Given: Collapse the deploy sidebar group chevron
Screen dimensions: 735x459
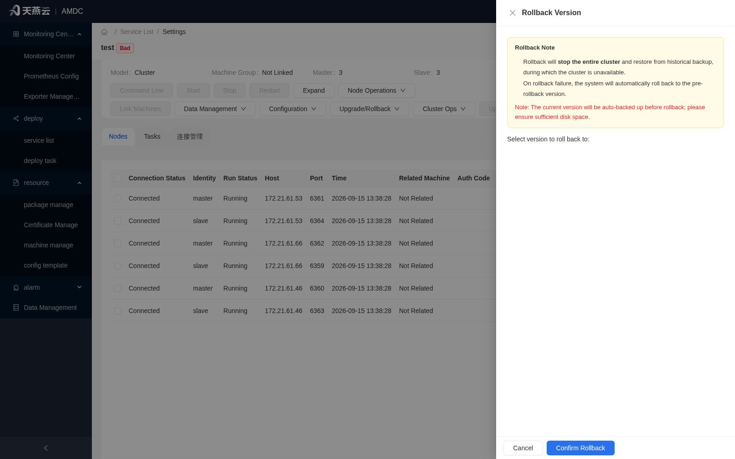Looking at the screenshot, I should click(79, 118).
